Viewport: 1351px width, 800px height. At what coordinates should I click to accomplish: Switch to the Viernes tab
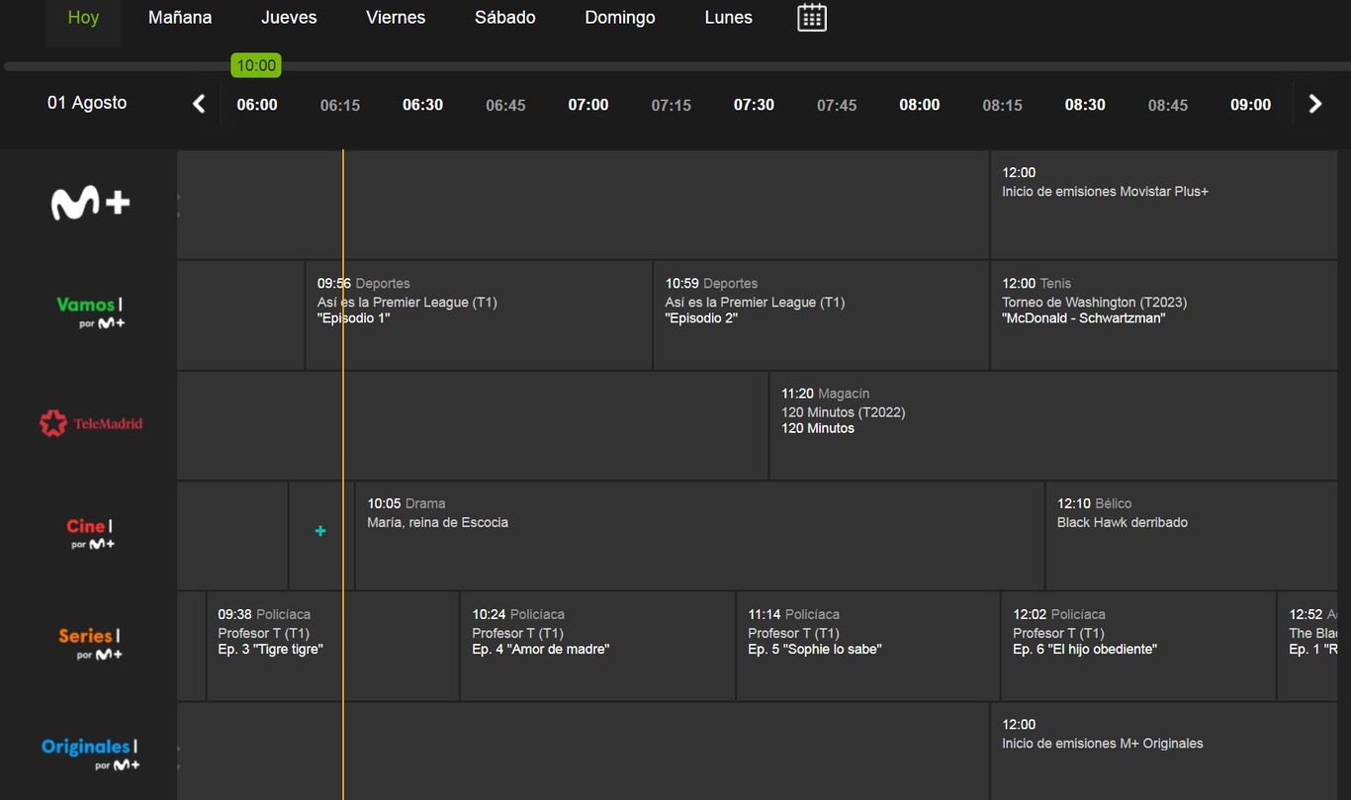396,18
